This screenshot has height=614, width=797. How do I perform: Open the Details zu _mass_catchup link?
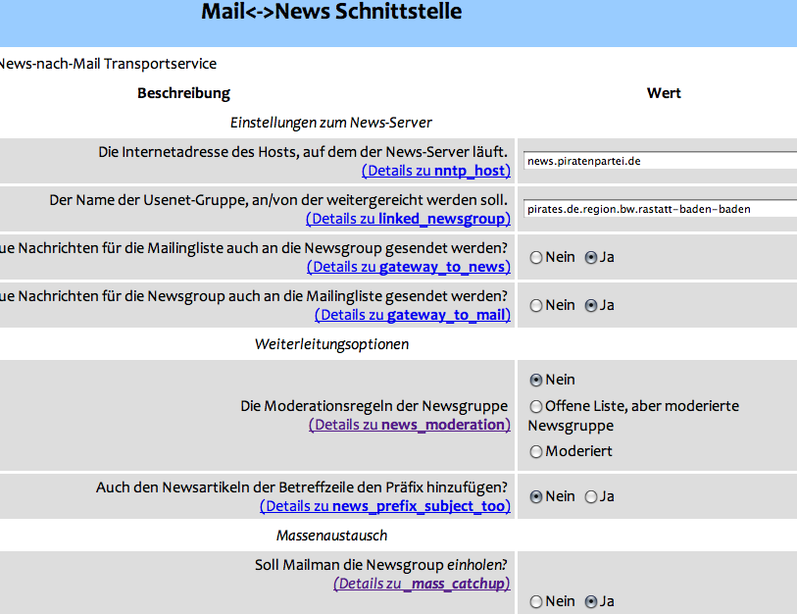point(422,584)
